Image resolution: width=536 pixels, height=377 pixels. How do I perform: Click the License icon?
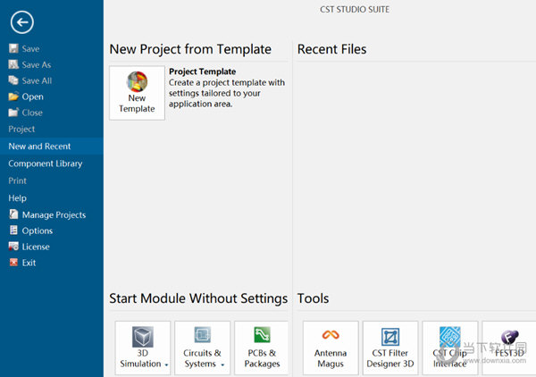coord(13,247)
